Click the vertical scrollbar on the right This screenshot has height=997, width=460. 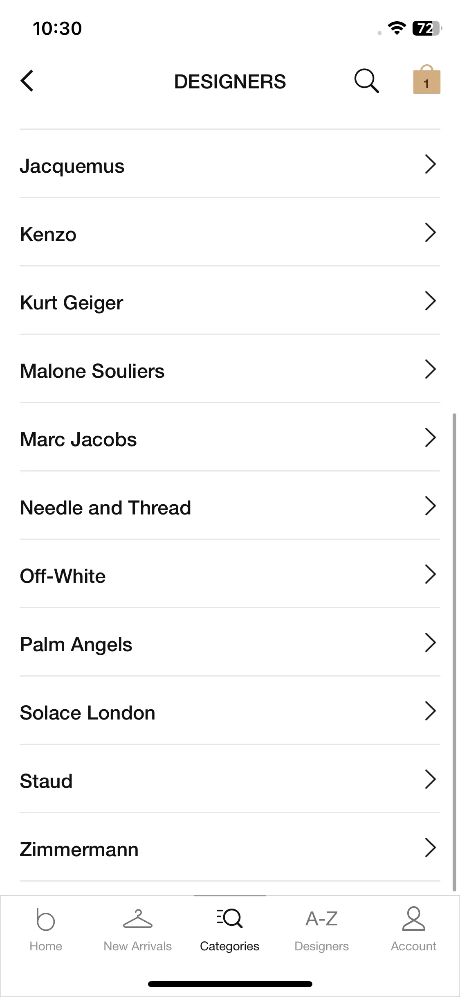pos(454,652)
